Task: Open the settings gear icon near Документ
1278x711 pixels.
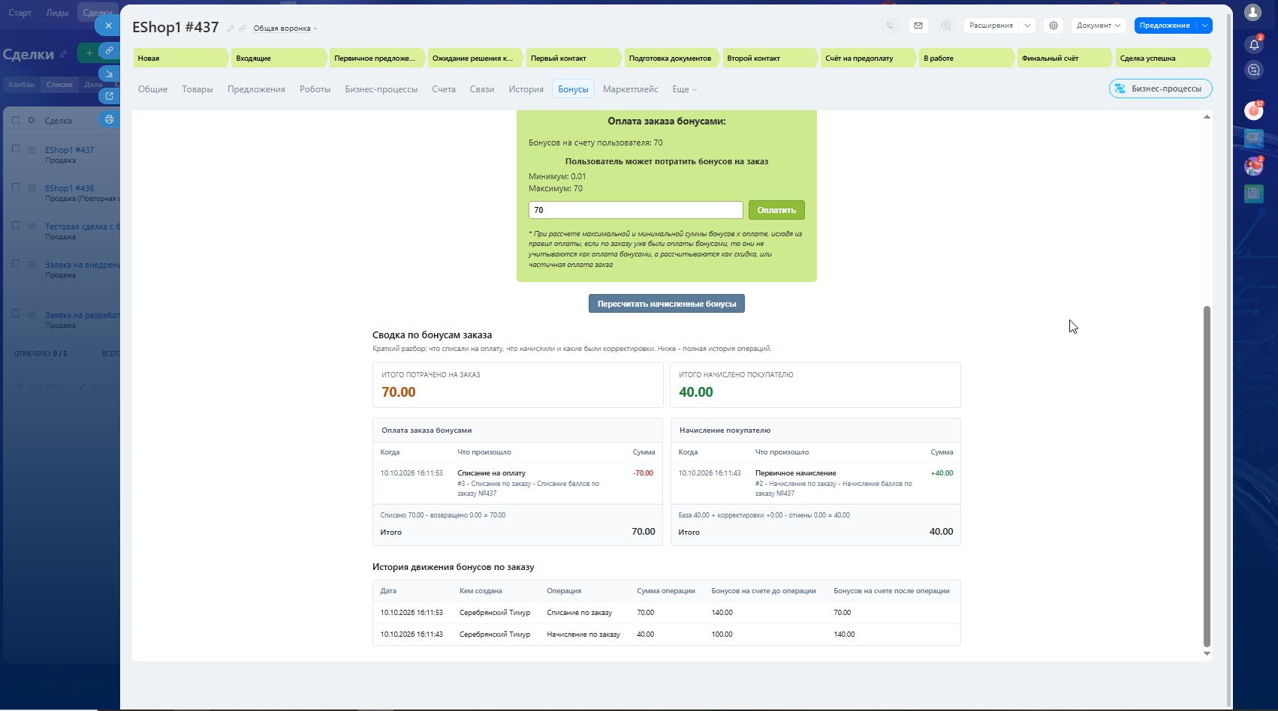Action: (1053, 25)
